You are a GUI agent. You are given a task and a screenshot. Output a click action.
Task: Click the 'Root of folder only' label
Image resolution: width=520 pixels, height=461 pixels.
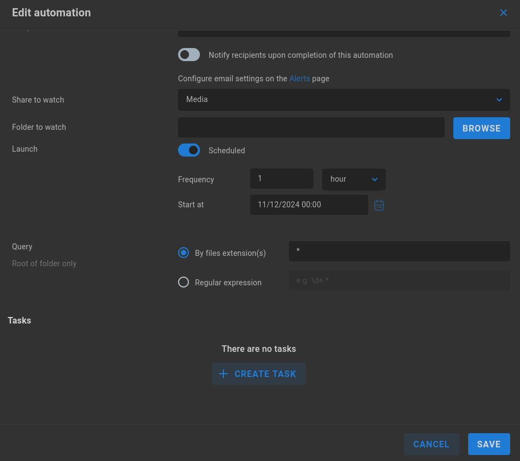[x=44, y=264]
